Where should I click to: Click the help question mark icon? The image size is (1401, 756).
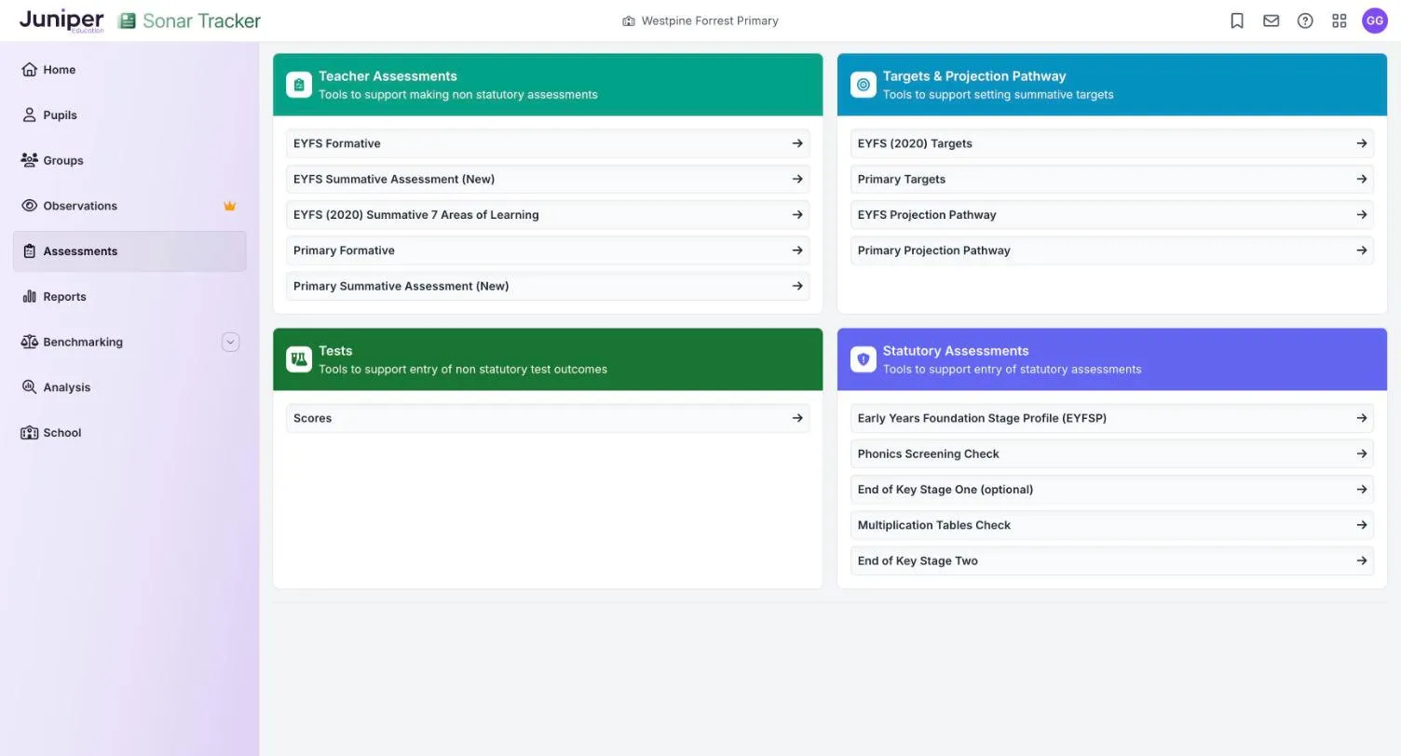1305,20
